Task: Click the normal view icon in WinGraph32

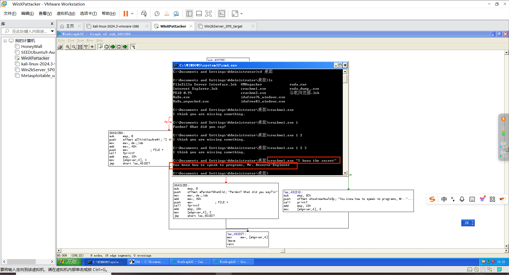Action: [x=100, y=47]
